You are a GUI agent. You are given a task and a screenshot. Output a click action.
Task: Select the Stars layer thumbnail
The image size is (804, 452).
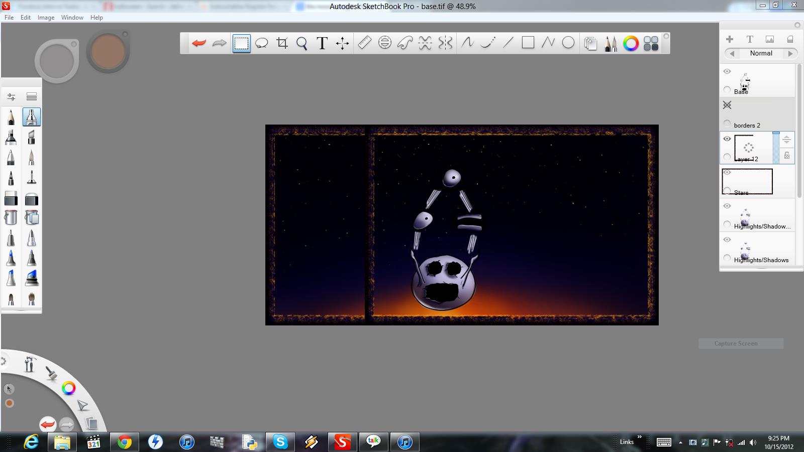[x=747, y=181]
